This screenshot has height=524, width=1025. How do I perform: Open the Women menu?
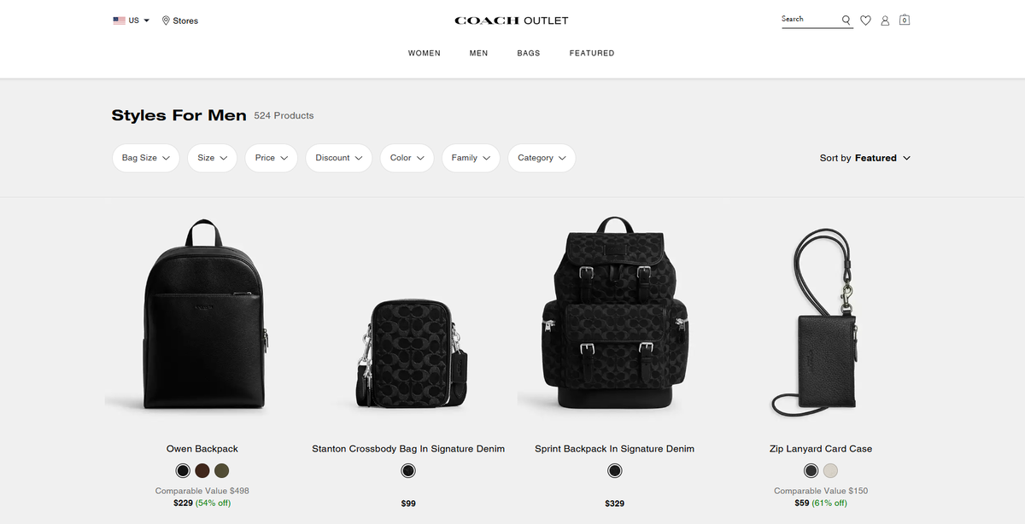coord(425,53)
